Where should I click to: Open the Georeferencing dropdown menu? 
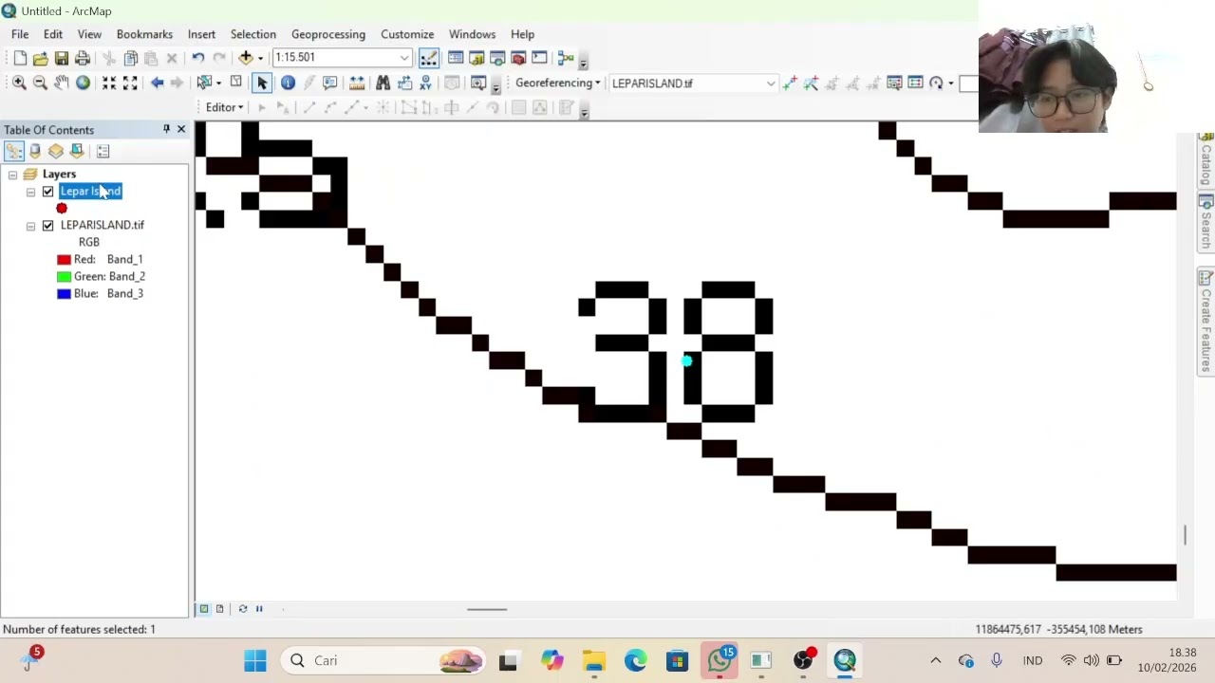point(557,83)
